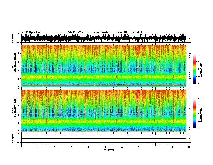Click the time axis tick label '2'
The height and width of the screenshot is (165, 213).
[55, 147]
